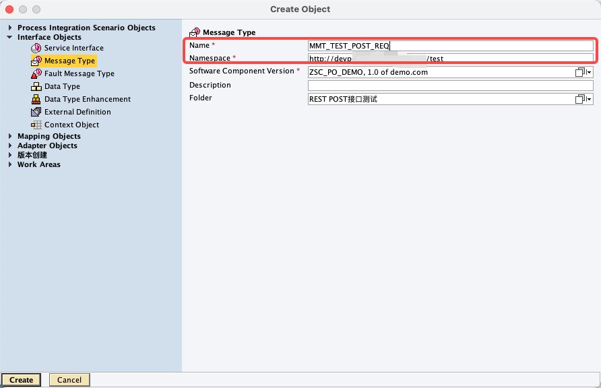601x388 pixels.
Task: Click the External Definition icon
Action: [x=36, y=112]
